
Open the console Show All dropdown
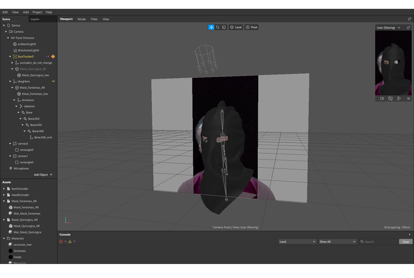click(x=337, y=242)
